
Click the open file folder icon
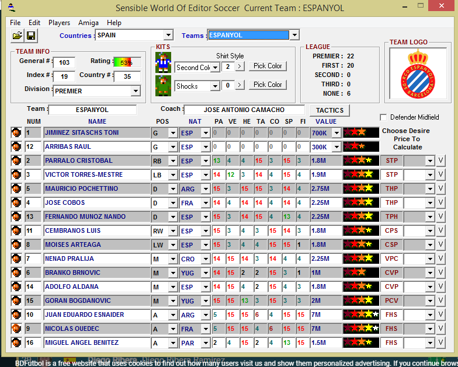click(x=17, y=36)
